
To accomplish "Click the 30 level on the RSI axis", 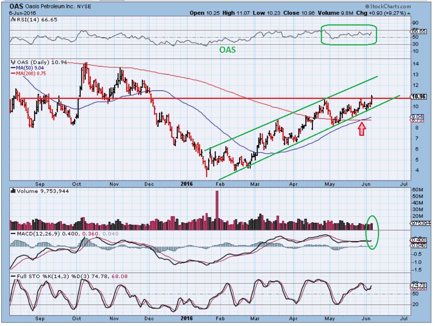I will (x=415, y=44).
